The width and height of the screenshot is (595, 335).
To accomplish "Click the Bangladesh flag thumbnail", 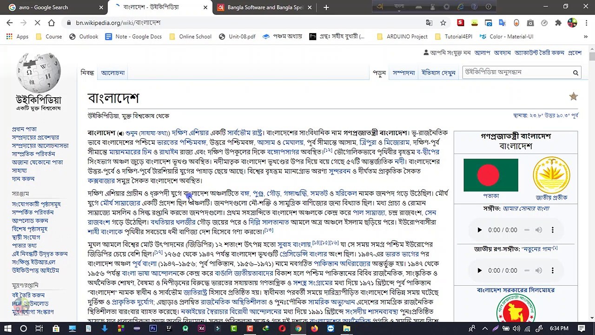I will (491, 175).
